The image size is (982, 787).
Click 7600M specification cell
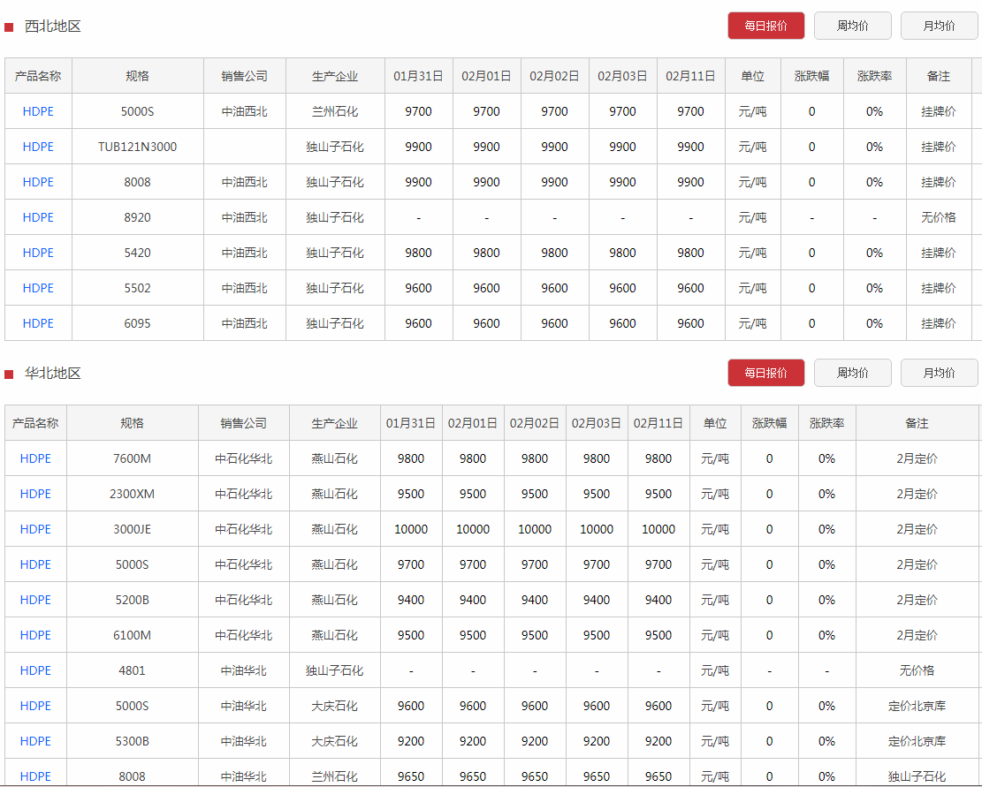click(133, 458)
